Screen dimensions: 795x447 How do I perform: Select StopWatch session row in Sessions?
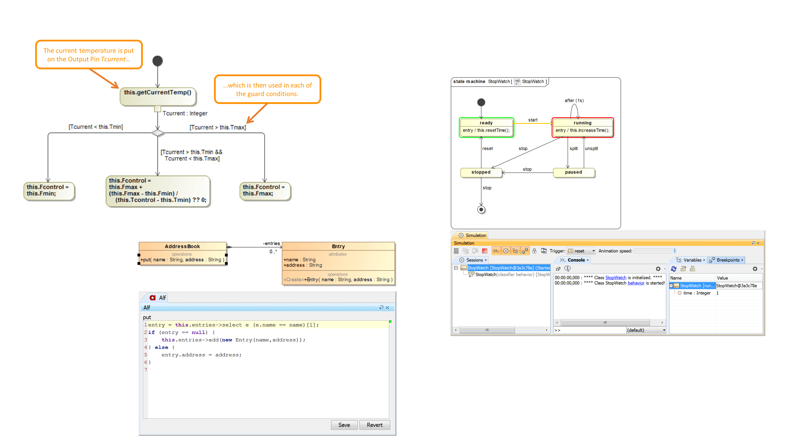click(x=509, y=268)
